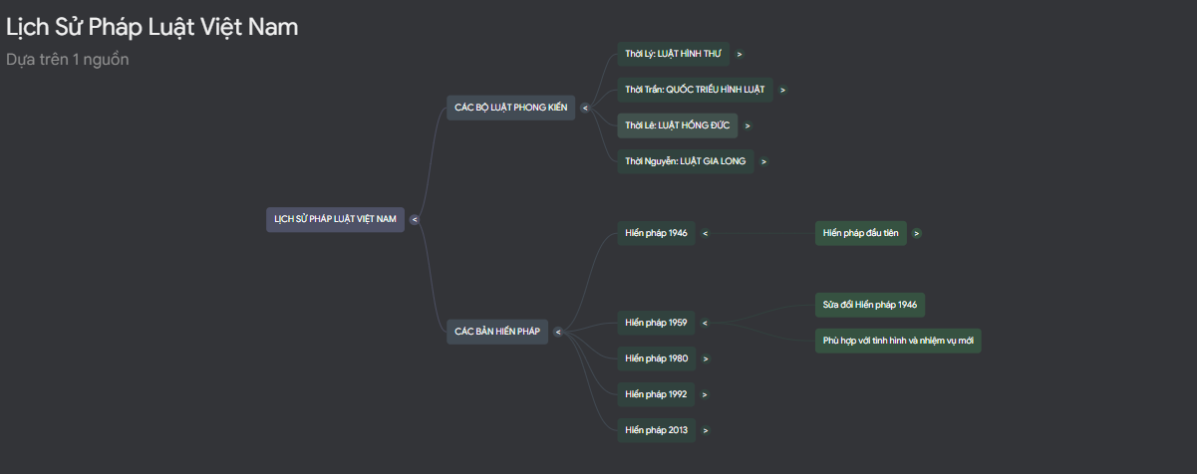Expand the Thời Lê: LUẬT HỒNG ĐỨC arrow
The height and width of the screenshot is (474, 1197).
(x=748, y=125)
